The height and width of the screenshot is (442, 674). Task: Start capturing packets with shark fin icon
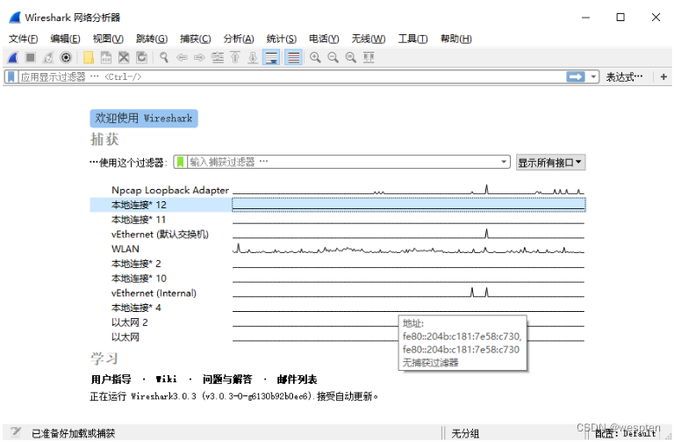tap(13, 57)
